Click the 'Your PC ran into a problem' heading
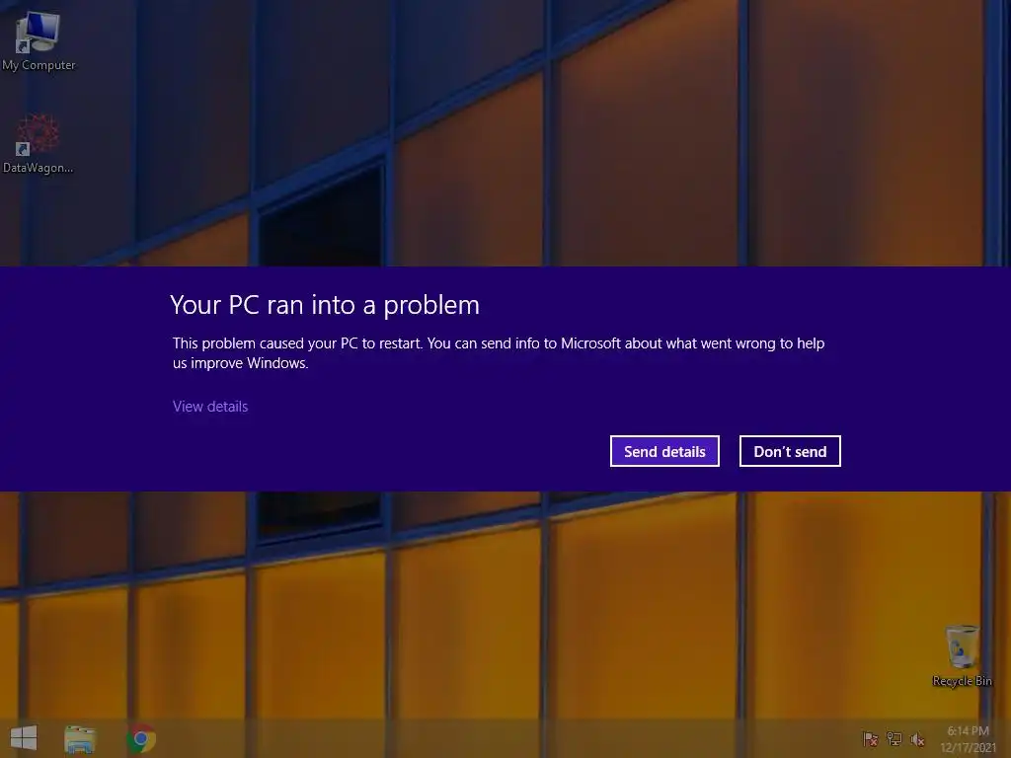Viewport: 1011px width, 758px height. [325, 305]
